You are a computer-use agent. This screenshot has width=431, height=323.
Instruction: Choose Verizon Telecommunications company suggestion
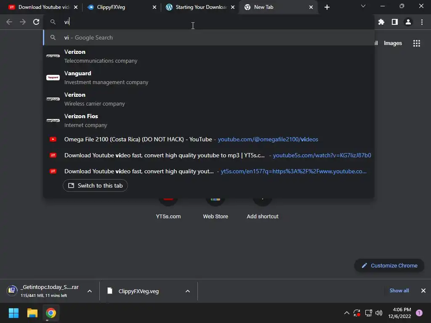pyautogui.click(x=209, y=56)
